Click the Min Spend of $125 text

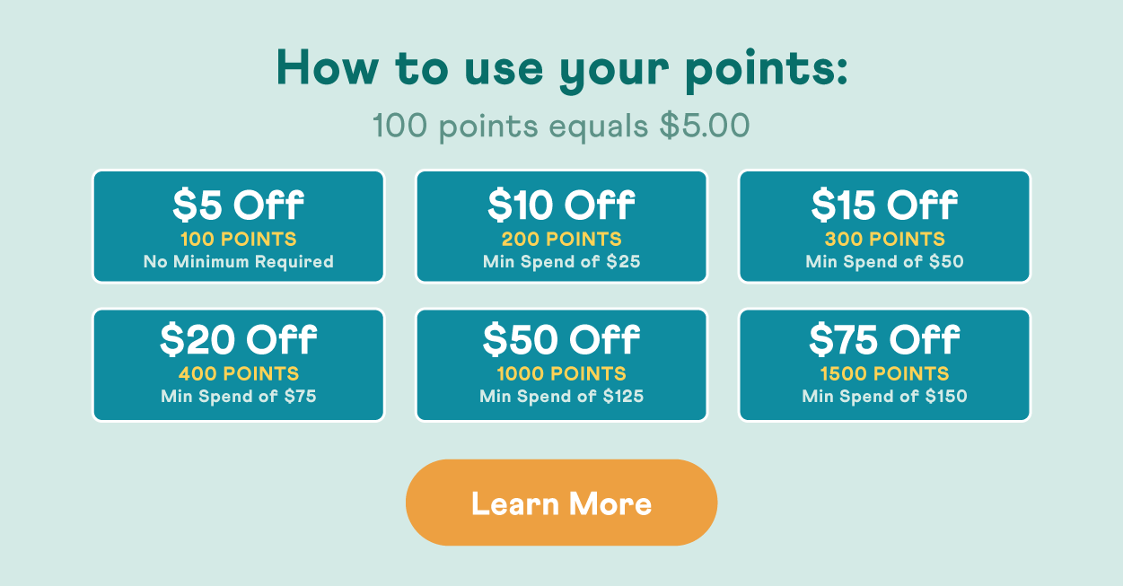pyautogui.click(x=561, y=396)
